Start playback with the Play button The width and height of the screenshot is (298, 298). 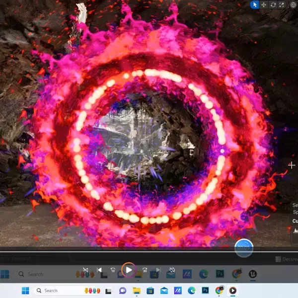click(129, 270)
